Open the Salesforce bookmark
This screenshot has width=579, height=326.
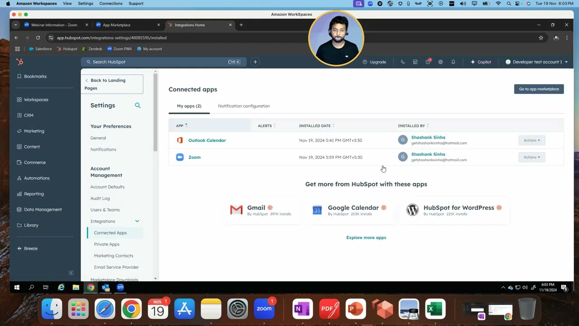[x=40, y=49]
